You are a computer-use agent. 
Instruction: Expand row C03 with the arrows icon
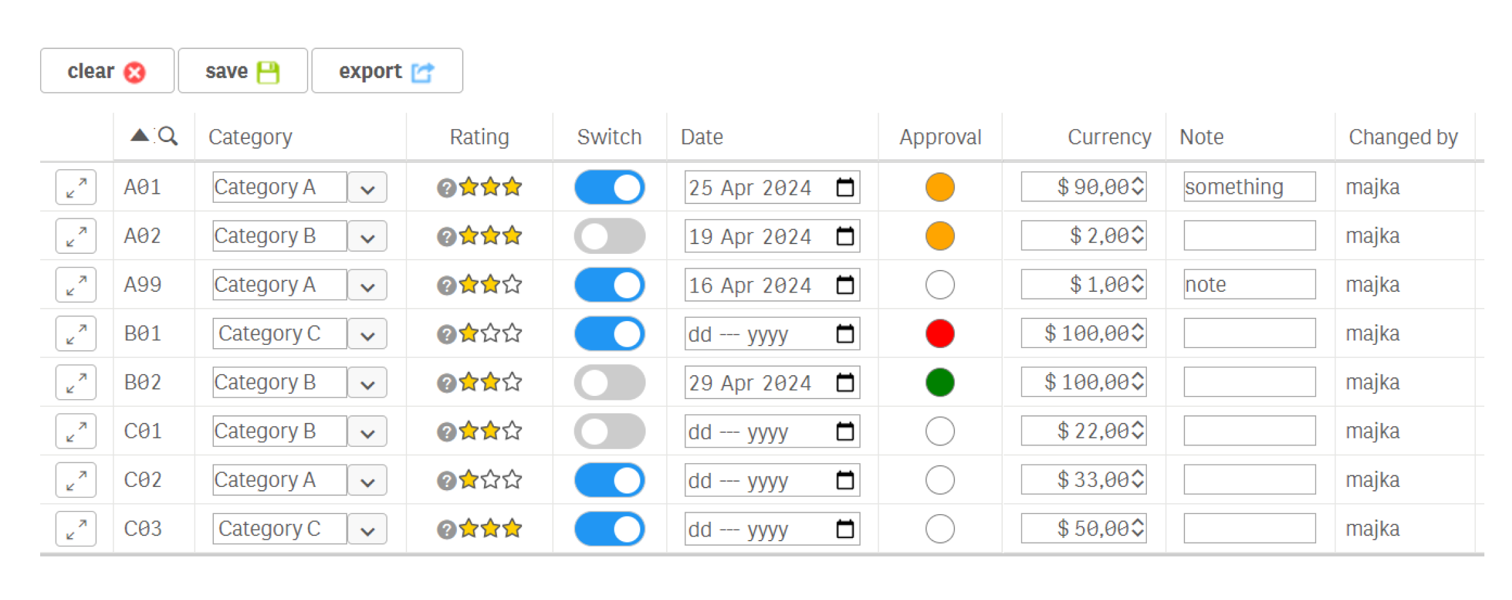tap(76, 529)
